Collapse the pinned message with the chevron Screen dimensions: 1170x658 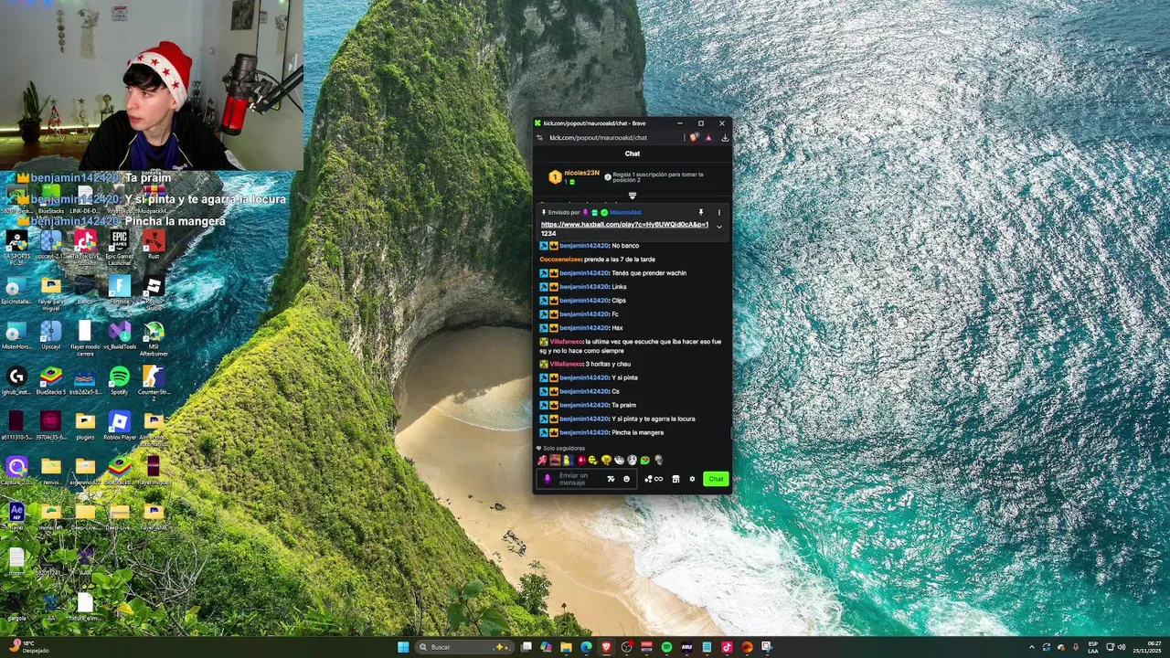pyautogui.click(x=719, y=227)
